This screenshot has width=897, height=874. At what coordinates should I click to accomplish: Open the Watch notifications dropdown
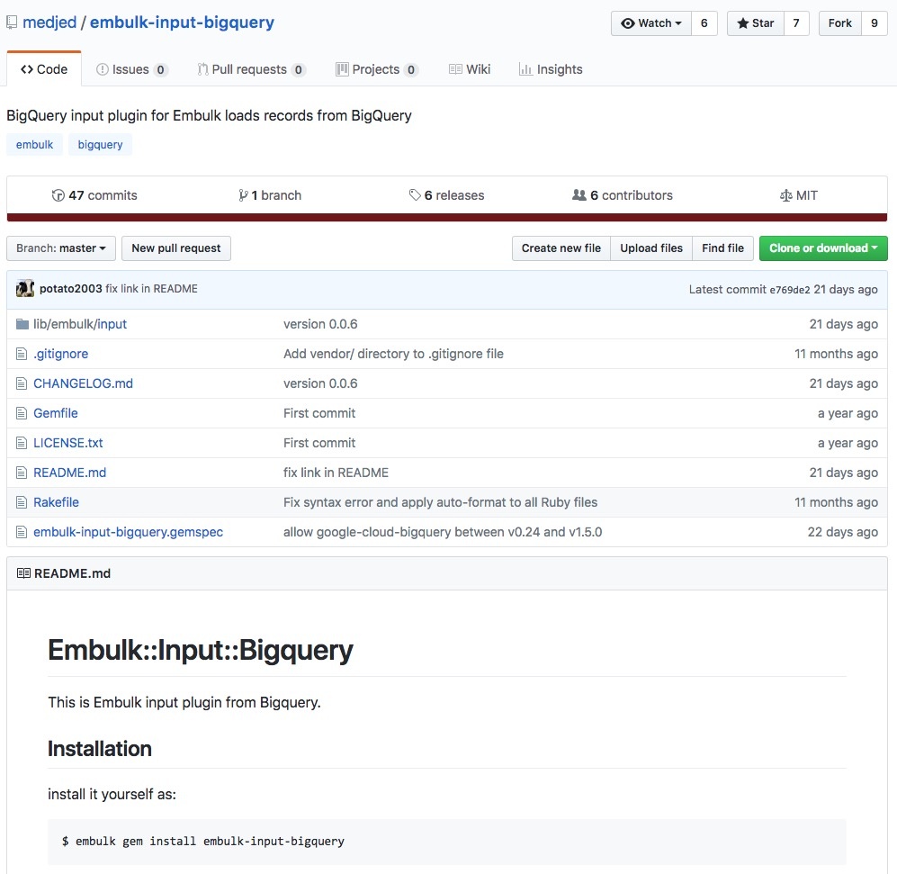coord(651,23)
